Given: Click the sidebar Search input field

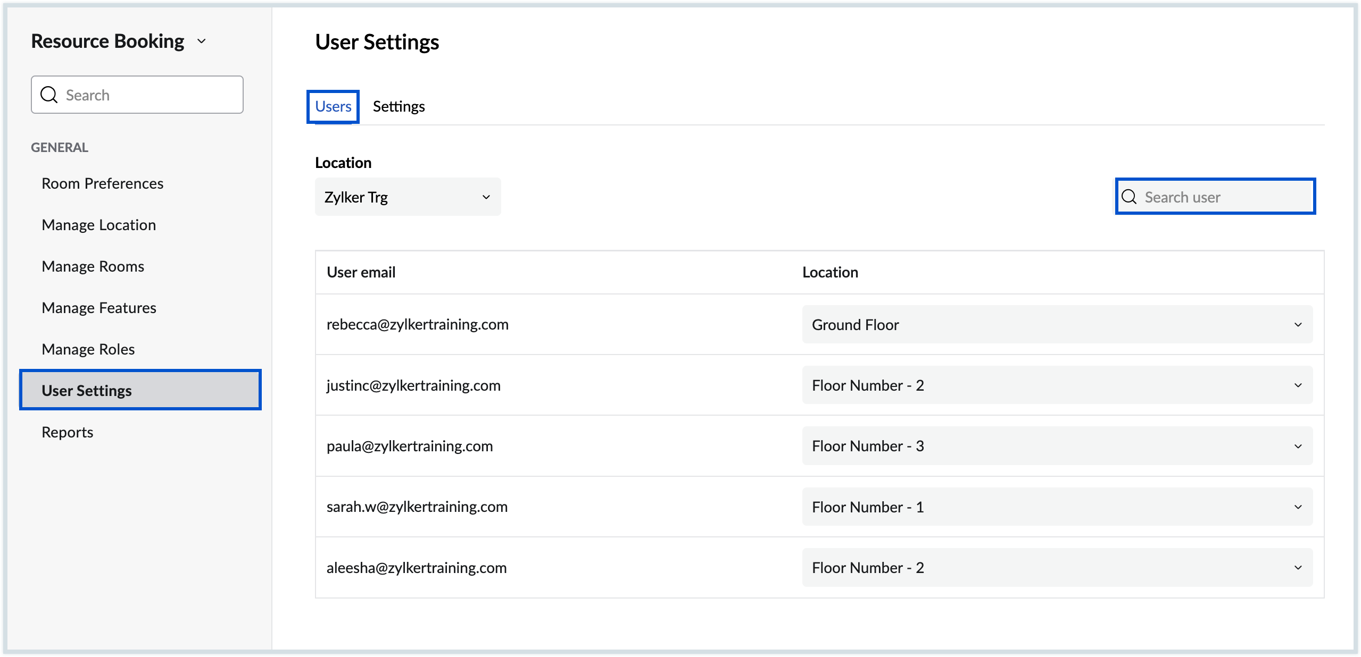Looking at the screenshot, I should pos(138,94).
